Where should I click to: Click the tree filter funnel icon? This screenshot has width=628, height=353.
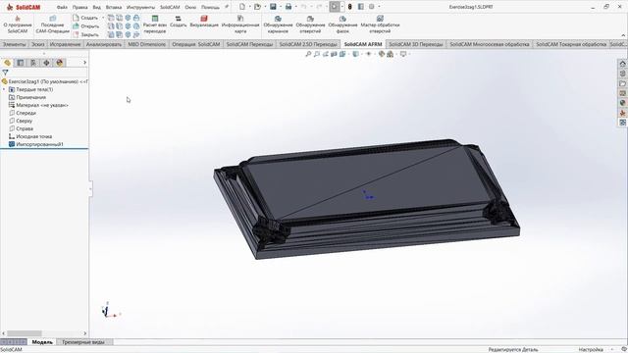5,73
